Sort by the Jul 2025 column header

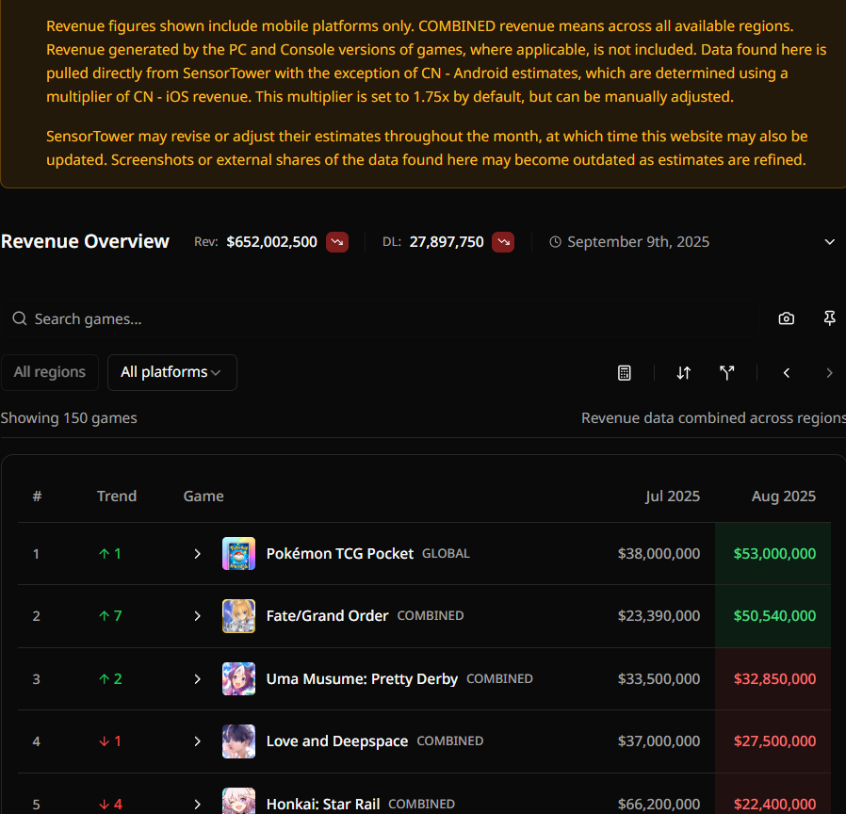tap(673, 497)
